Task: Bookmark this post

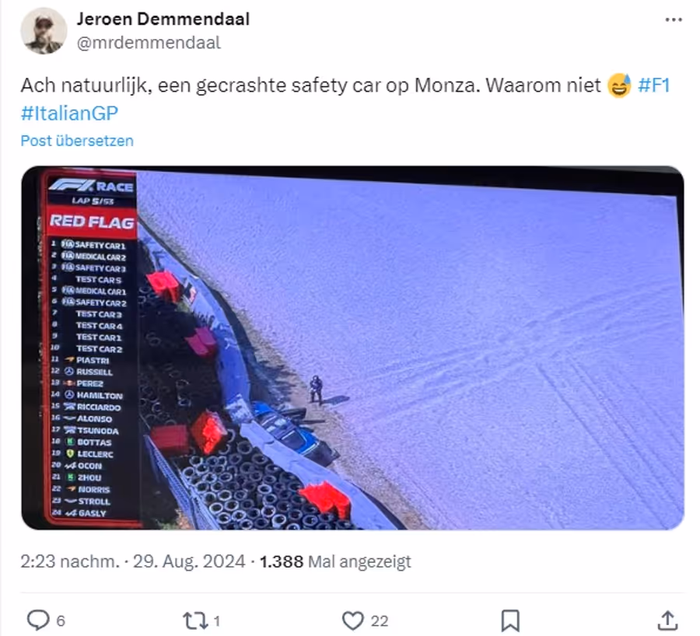Action: point(510,620)
